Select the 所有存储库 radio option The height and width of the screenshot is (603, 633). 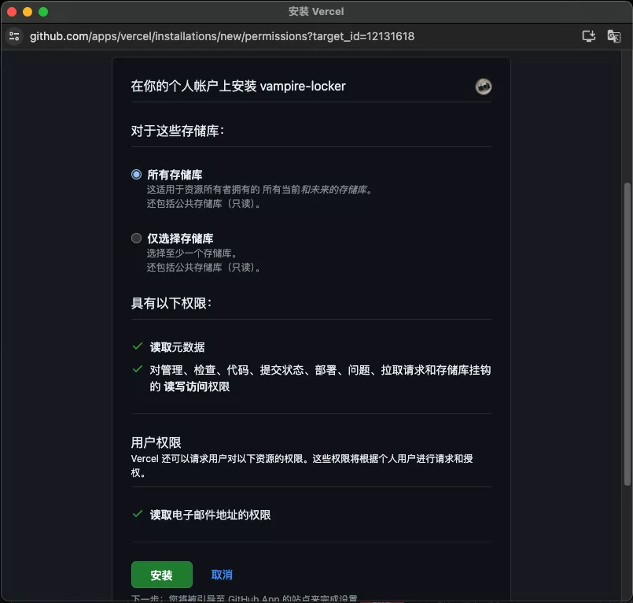point(137,175)
